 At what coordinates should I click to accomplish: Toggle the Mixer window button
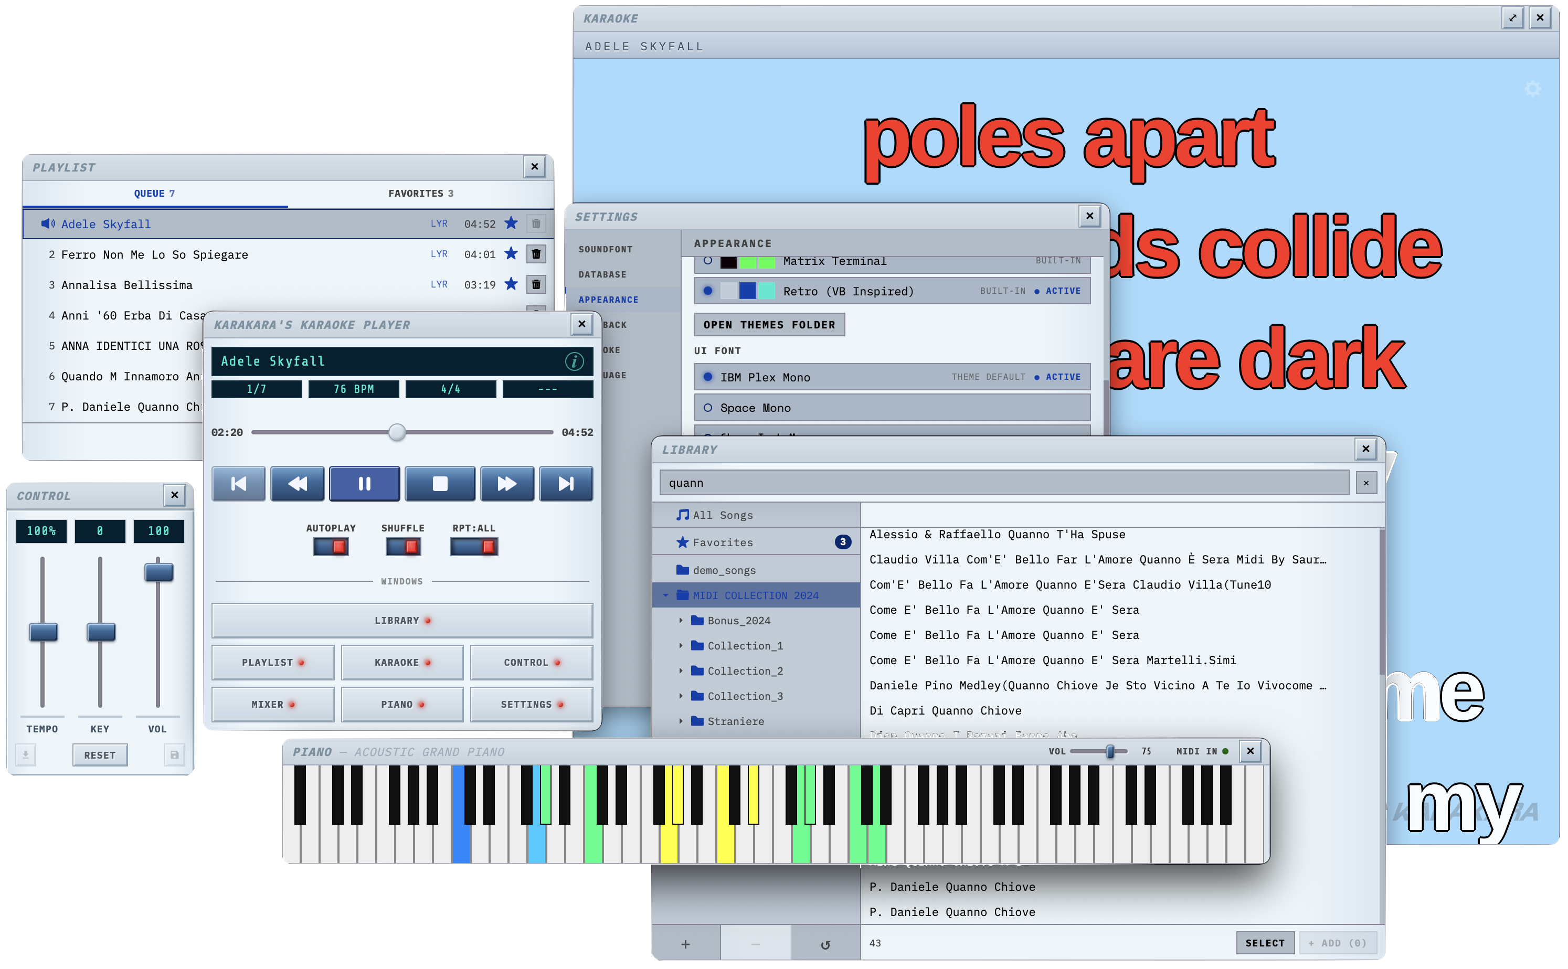click(x=272, y=704)
